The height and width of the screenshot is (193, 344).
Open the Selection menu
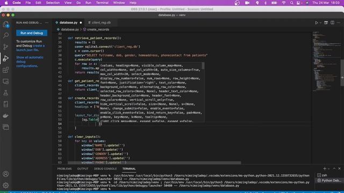point(53,3)
